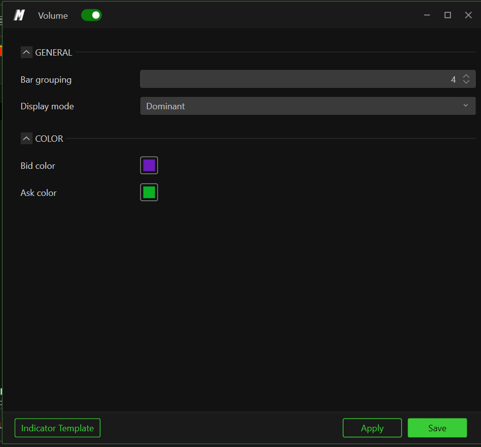The height and width of the screenshot is (447, 481).
Task: Click the COLOR section header label
Action: [x=49, y=138]
